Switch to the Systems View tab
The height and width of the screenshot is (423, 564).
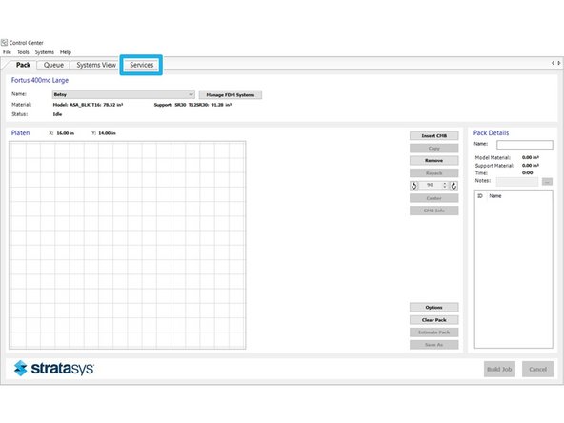(x=96, y=65)
